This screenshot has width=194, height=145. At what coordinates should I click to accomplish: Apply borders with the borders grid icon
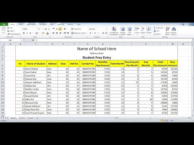click(36, 33)
